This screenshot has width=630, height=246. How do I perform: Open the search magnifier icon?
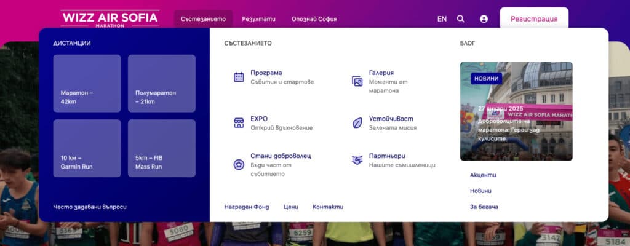point(461,19)
